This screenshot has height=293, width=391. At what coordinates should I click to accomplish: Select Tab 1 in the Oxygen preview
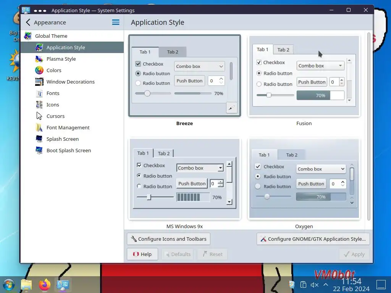pyautogui.click(x=264, y=155)
